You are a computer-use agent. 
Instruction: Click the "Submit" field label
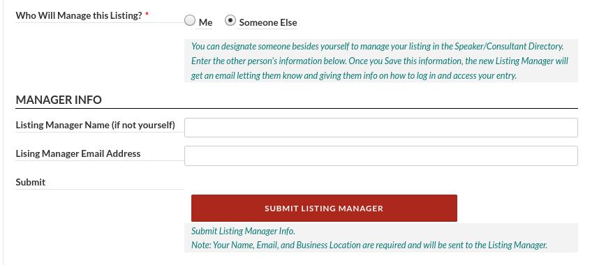[31, 182]
